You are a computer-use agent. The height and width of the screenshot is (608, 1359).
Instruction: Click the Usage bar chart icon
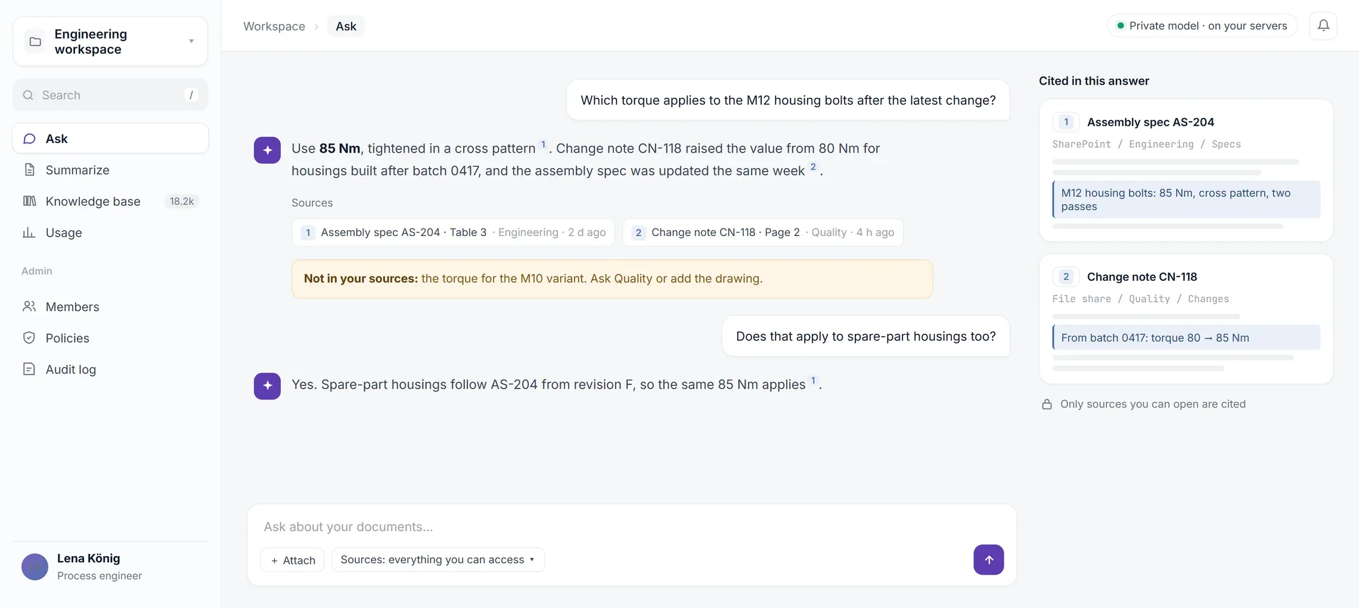point(29,232)
